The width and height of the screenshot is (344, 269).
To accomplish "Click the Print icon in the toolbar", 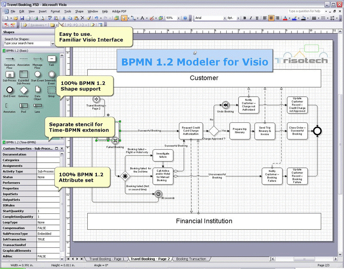I will point(36,18).
